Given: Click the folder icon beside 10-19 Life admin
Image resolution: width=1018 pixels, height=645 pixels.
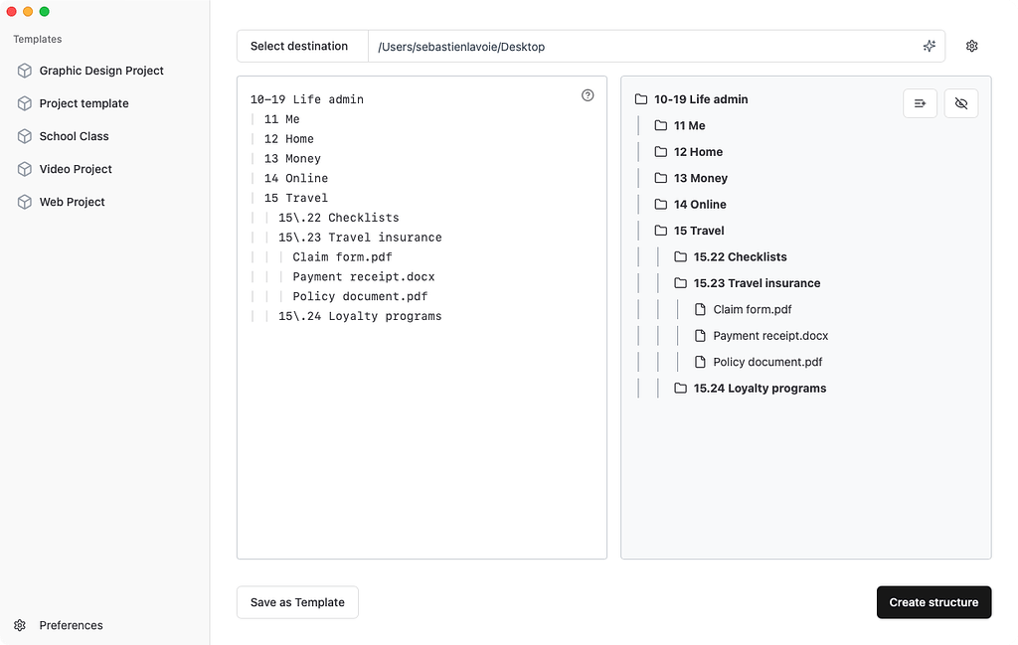Looking at the screenshot, I should coord(643,98).
